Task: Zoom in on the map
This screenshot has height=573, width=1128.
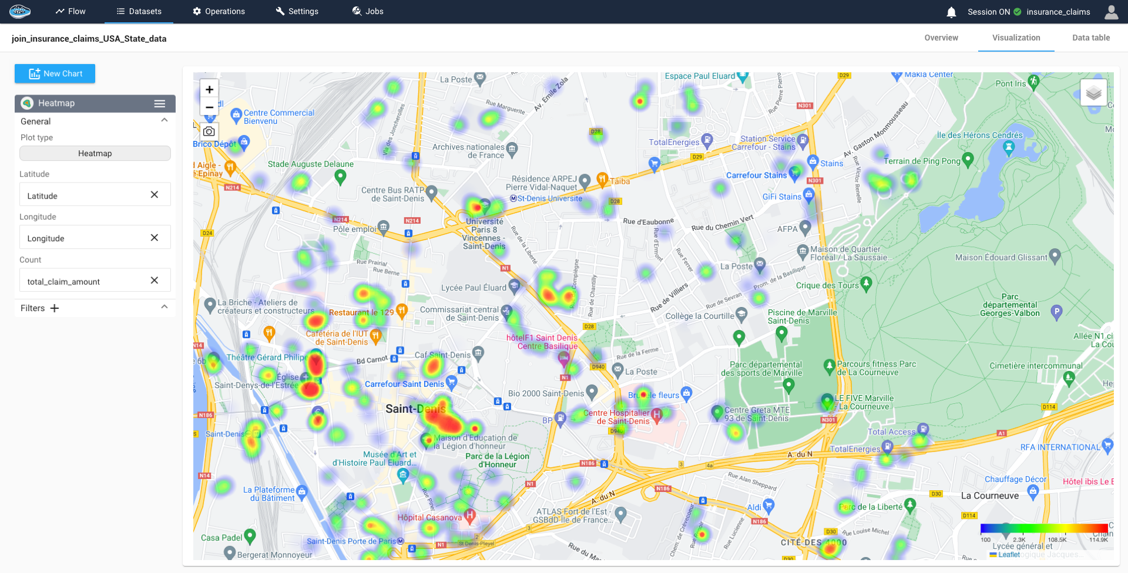Action: coord(209,89)
